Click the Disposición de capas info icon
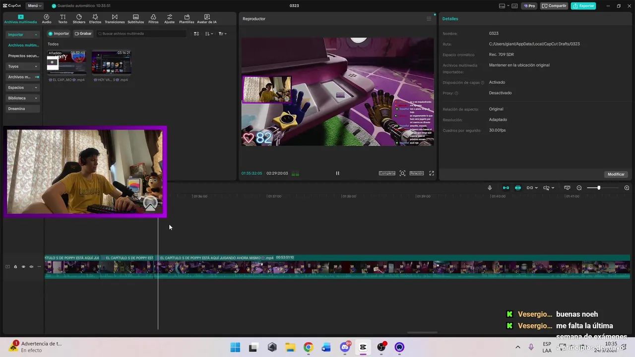This screenshot has height=357, width=635. pos(482,83)
